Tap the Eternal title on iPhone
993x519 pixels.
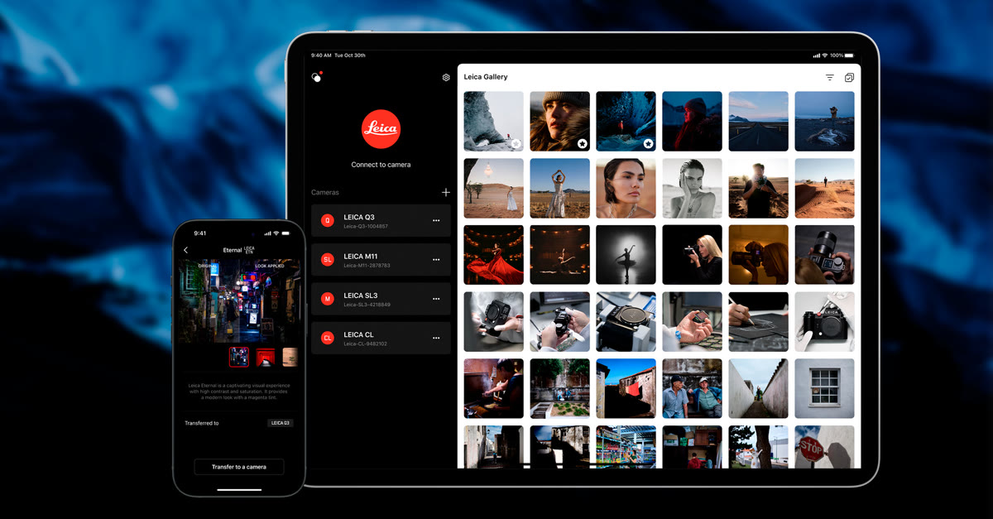[x=233, y=250]
